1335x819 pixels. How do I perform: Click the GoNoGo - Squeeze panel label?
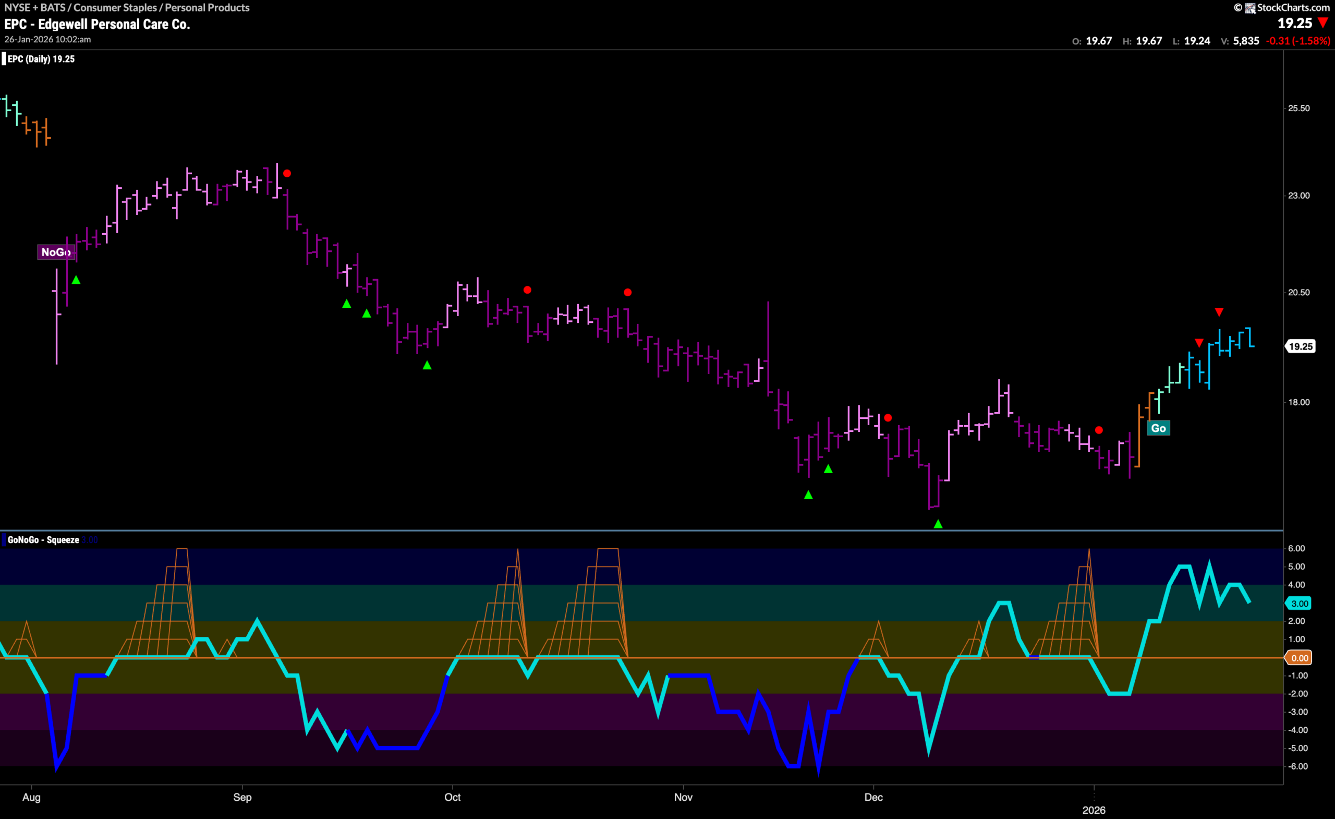43,540
